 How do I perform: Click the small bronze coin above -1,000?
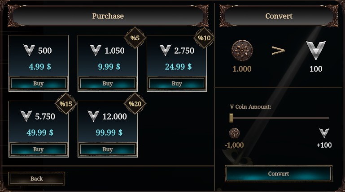pos(234,133)
